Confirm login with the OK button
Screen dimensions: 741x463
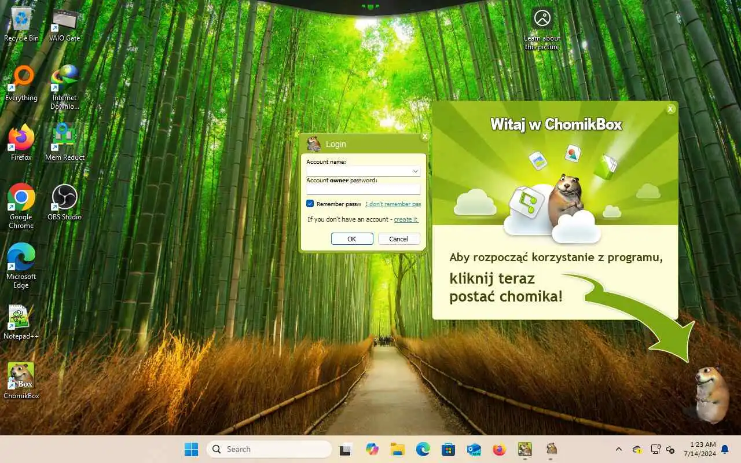tap(352, 238)
